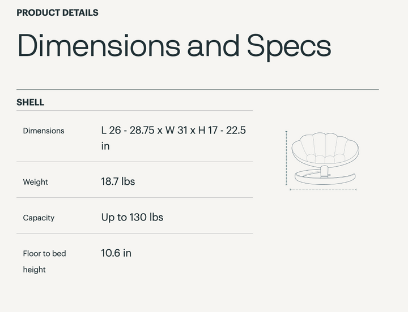This screenshot has width=408, height=312.
Task: Click the long divider line under heading
Action: 198,89
